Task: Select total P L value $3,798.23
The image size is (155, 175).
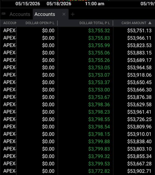Action: [99, 112]
